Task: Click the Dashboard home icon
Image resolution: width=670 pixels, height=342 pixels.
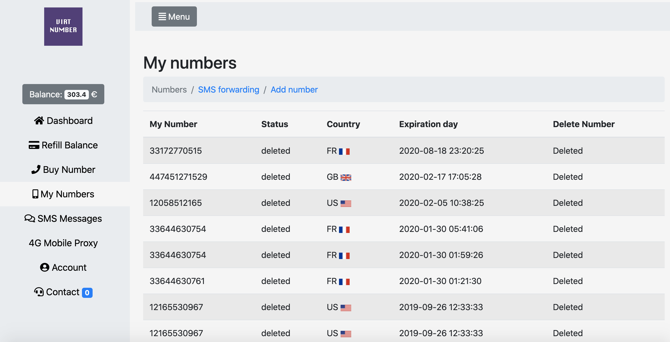Action: (39, 121)
